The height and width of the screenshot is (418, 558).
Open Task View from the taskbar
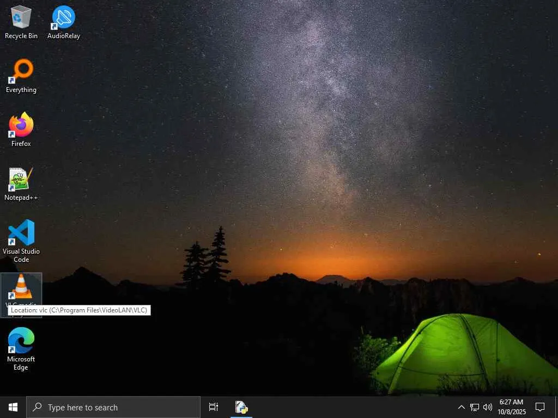click(x=214, y=407)
